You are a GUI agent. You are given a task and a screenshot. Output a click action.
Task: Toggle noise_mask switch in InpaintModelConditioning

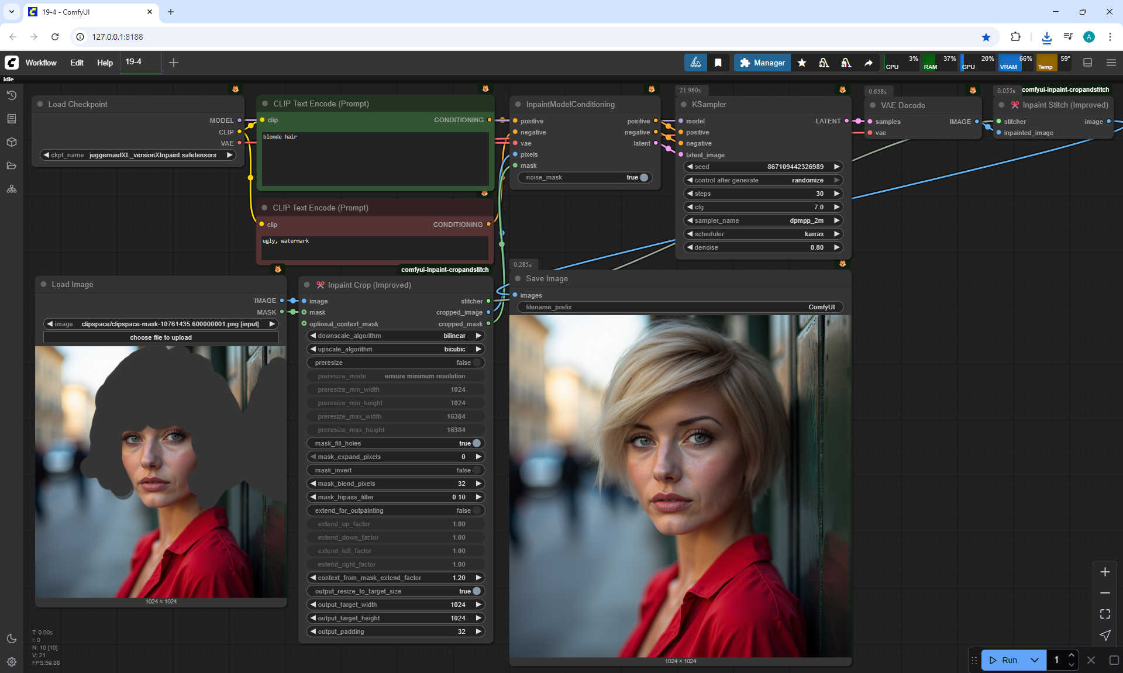(x=643, y=177)
